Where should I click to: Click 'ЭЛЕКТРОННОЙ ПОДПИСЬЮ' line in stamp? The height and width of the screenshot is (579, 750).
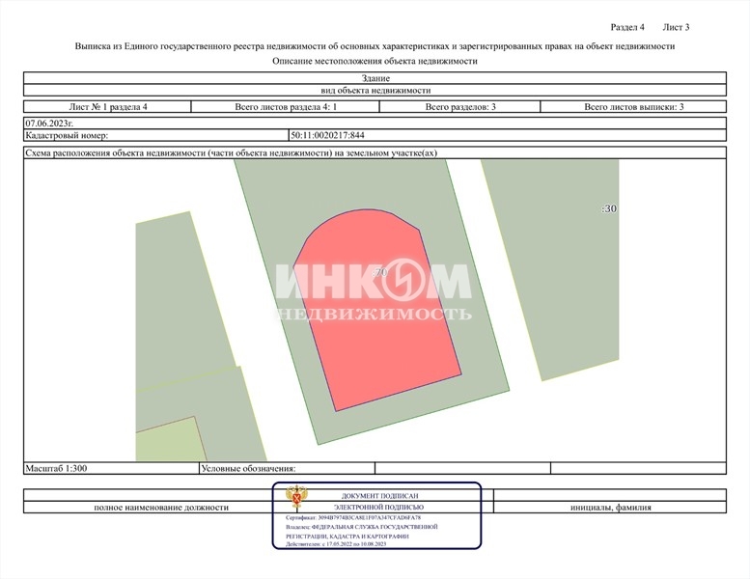378,508
